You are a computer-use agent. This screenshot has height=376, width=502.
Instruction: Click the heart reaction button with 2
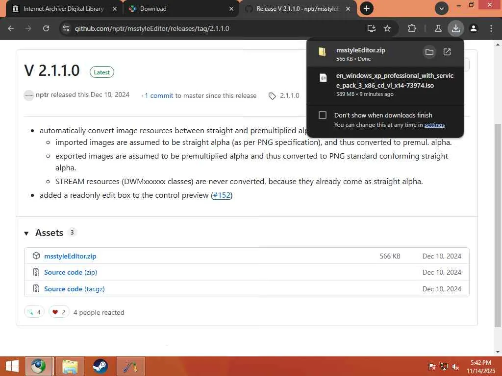pos(59,312)
